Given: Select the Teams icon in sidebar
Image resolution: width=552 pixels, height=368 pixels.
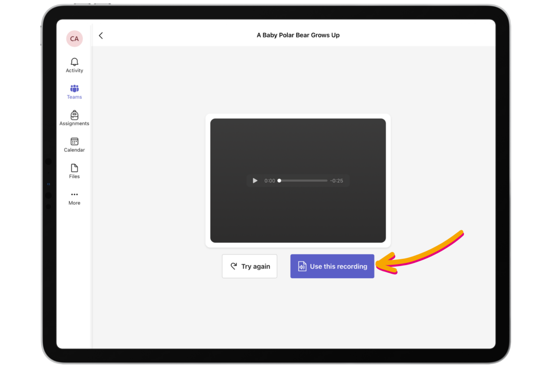Looking at the screenshot, I should pyautogui.click(x=74, y=88).
